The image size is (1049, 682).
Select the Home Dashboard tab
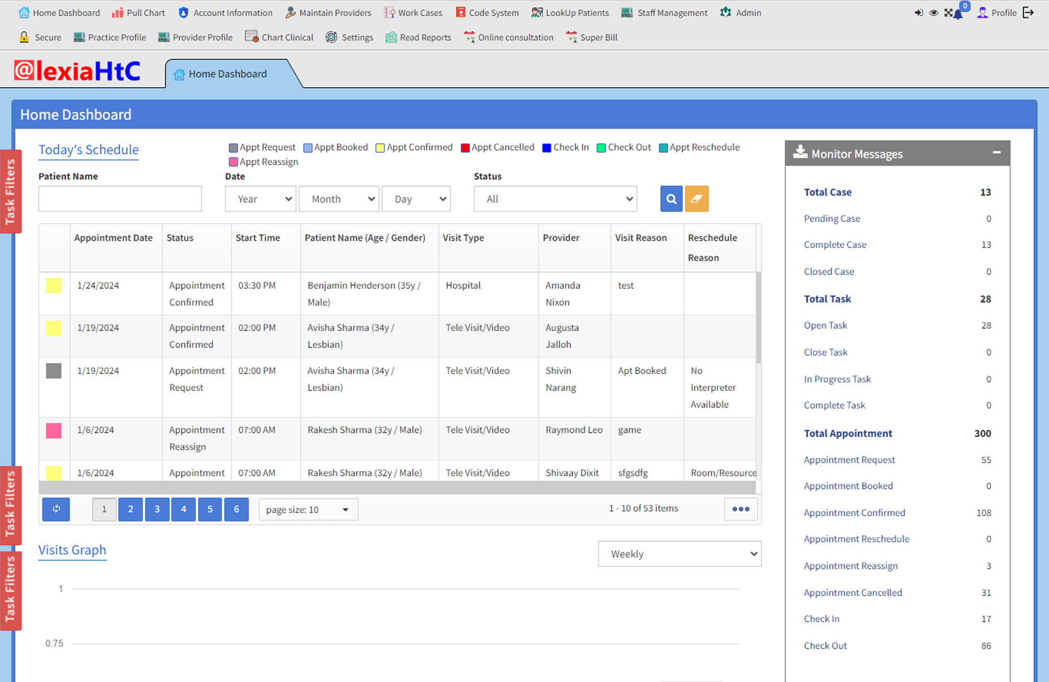tap(228, 74)
